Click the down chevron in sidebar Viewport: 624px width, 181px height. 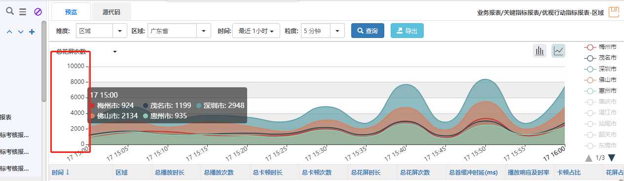coord(21,32)
